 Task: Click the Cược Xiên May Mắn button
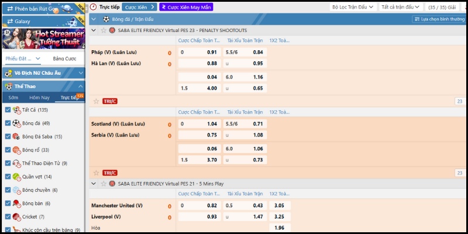[x=186, y=7]
